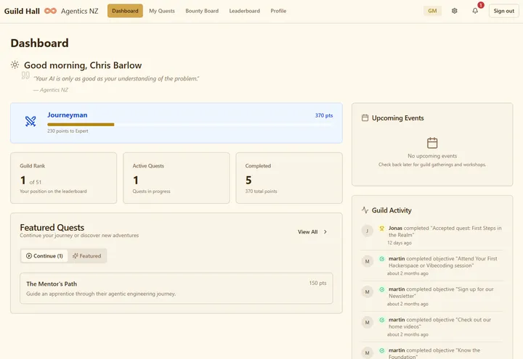Click the trophy icon on Jonas activity

point(381,228)
